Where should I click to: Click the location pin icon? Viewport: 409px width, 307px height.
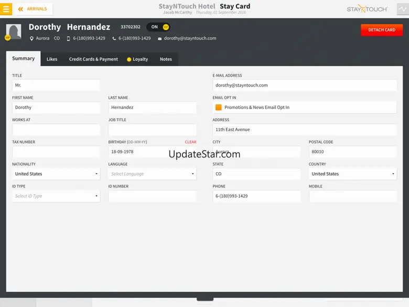point(31,38)
